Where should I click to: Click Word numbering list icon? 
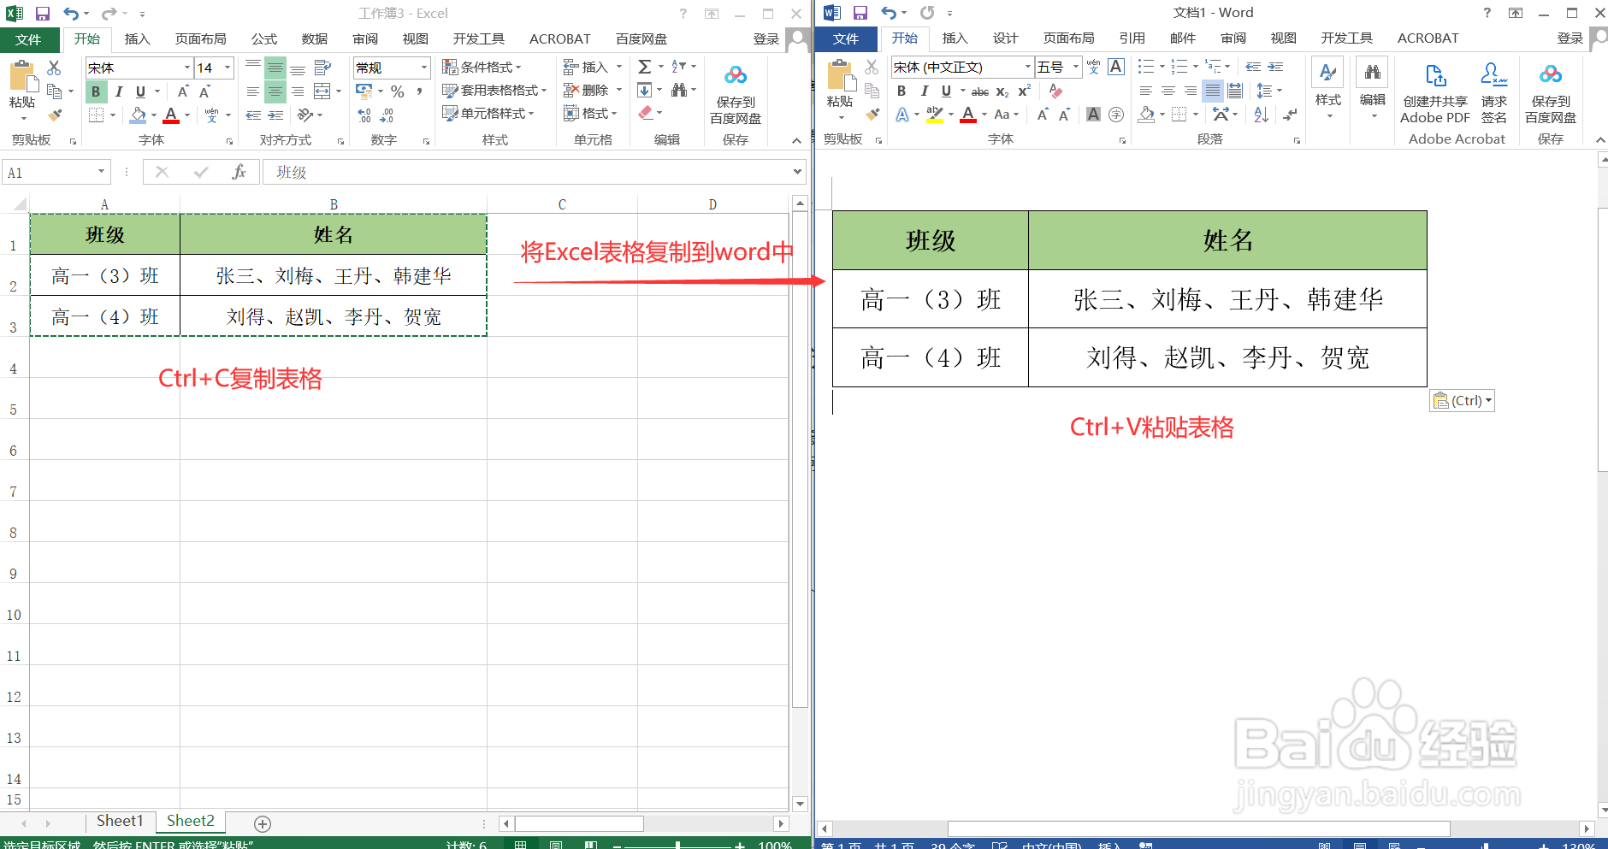pyautogui.click(x=1179, y=67)
